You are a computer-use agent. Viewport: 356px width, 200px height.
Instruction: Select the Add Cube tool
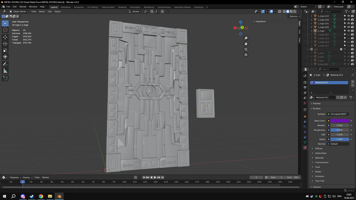click(x=5, y=78)
